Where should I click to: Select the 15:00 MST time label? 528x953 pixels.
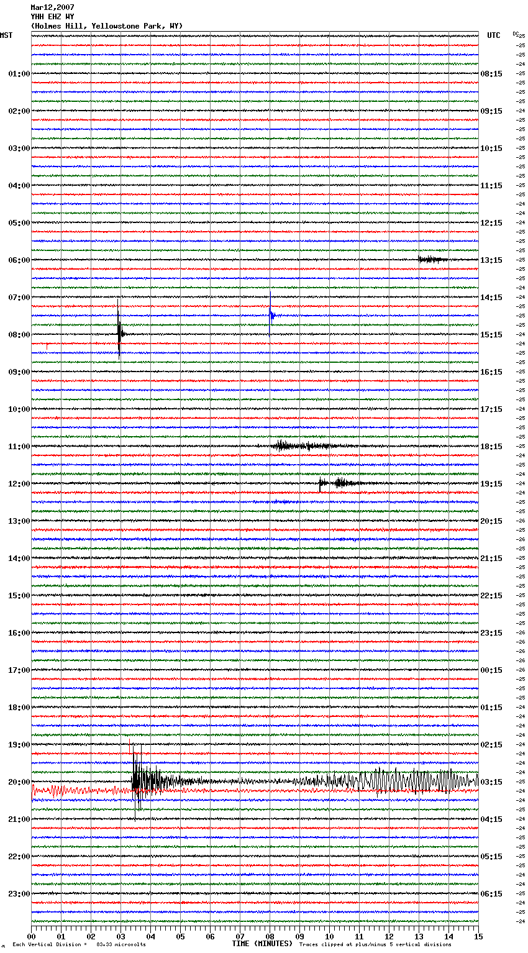pos(19,596)
